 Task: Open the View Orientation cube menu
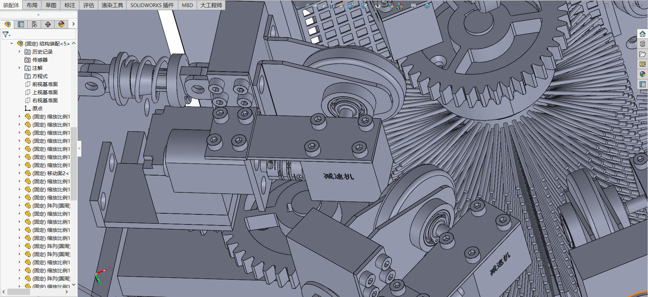point(351,6)
